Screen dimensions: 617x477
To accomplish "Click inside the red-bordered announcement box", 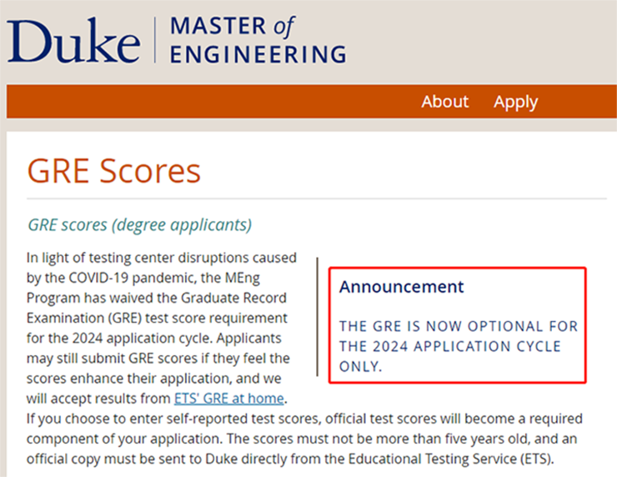I will 458,325.
